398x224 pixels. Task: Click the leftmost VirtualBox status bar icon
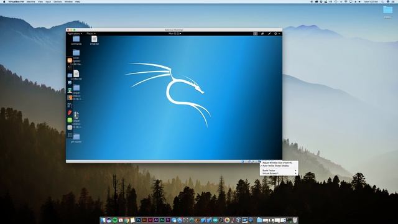tap(243, 162)
